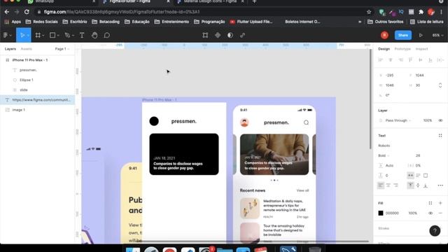This screenshot has width=448, height=252.
Task: Click the align bottom icon
Action: [430, 60]
